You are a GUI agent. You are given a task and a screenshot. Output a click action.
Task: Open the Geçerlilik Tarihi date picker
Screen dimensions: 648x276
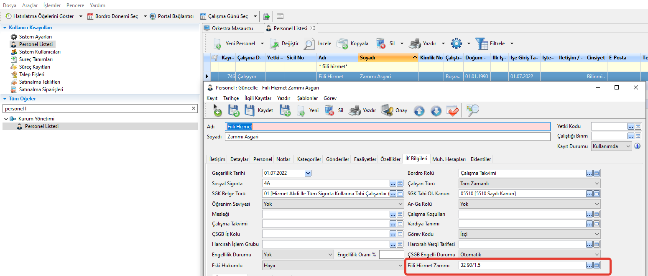(x=308, y=173)
